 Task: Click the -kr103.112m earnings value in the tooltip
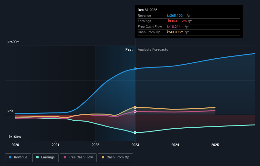point(177,21)
